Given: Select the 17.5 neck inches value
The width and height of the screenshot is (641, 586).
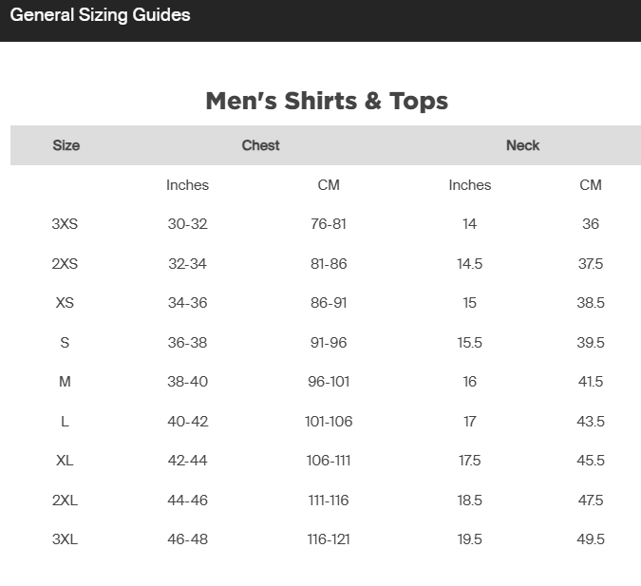Looking at the screenshot, I should [x=470, y=461].
